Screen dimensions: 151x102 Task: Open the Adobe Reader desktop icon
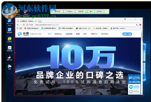click(x=26, y=13)
